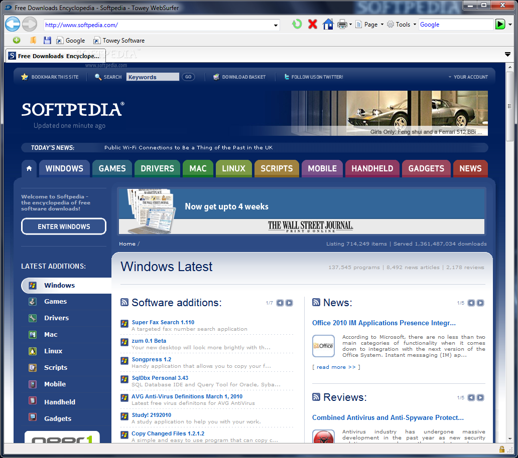Click the blue floppy disk save icon
This screenshot has width=518, height=458.
(47, 40)
